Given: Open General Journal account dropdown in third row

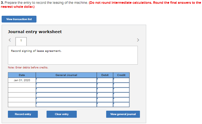Looking at the screenshot, I should 66,90.
